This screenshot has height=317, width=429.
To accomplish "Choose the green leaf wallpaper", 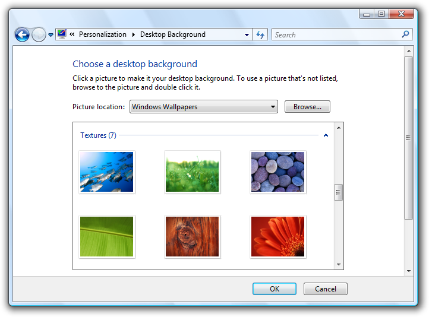I will (107, 237).
